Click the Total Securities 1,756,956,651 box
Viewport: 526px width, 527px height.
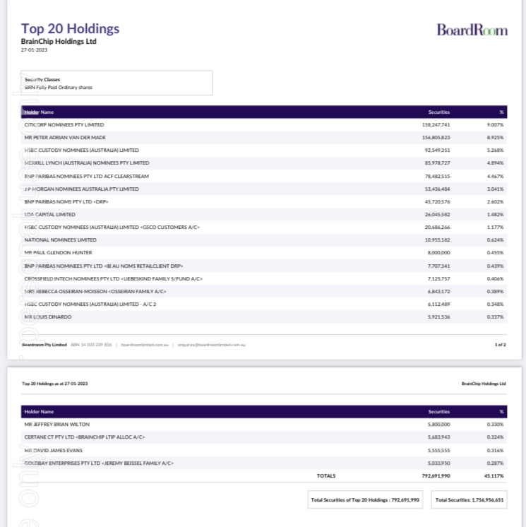click(x=470, y=499)
